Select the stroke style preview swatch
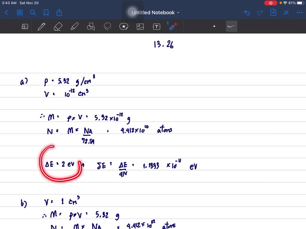This screenshot has height=229, width=306. point(232,26)
